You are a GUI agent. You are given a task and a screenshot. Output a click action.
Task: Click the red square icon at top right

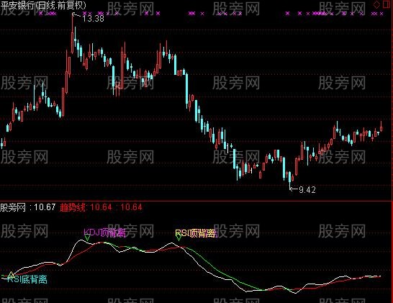pyautogui.click(x=387, y=4)
